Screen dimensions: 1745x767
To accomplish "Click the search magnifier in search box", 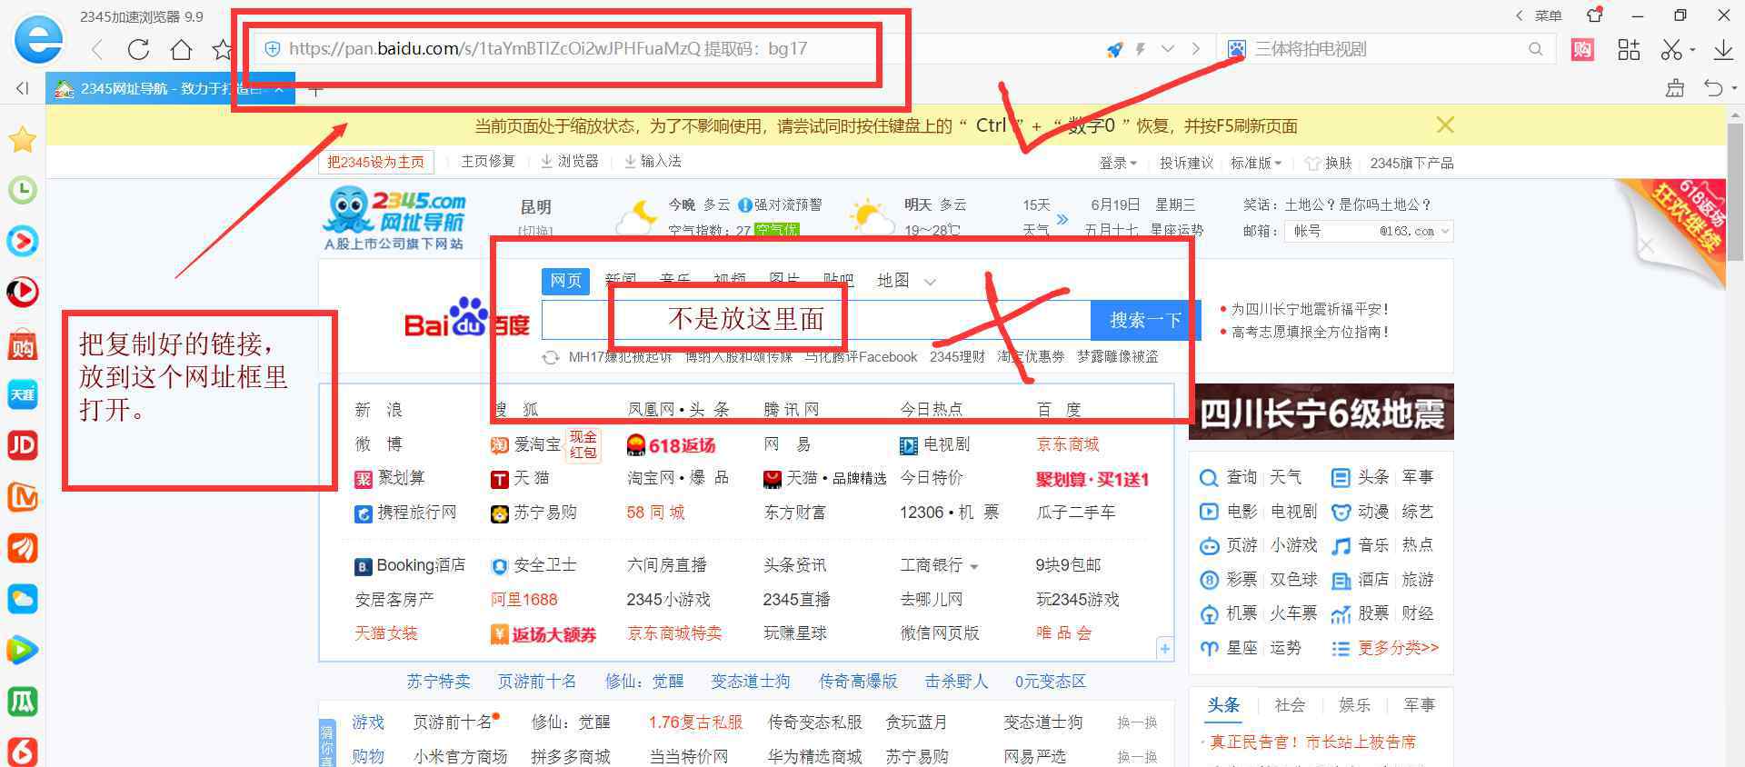I will point(1535,49).
